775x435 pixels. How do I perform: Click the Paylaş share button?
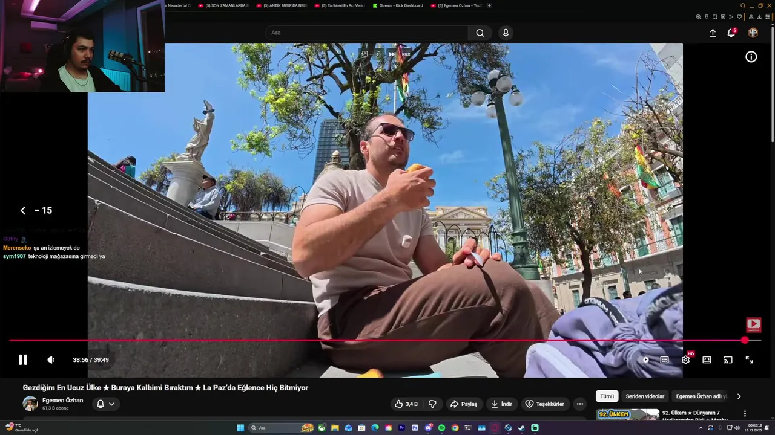click(464, 404)
